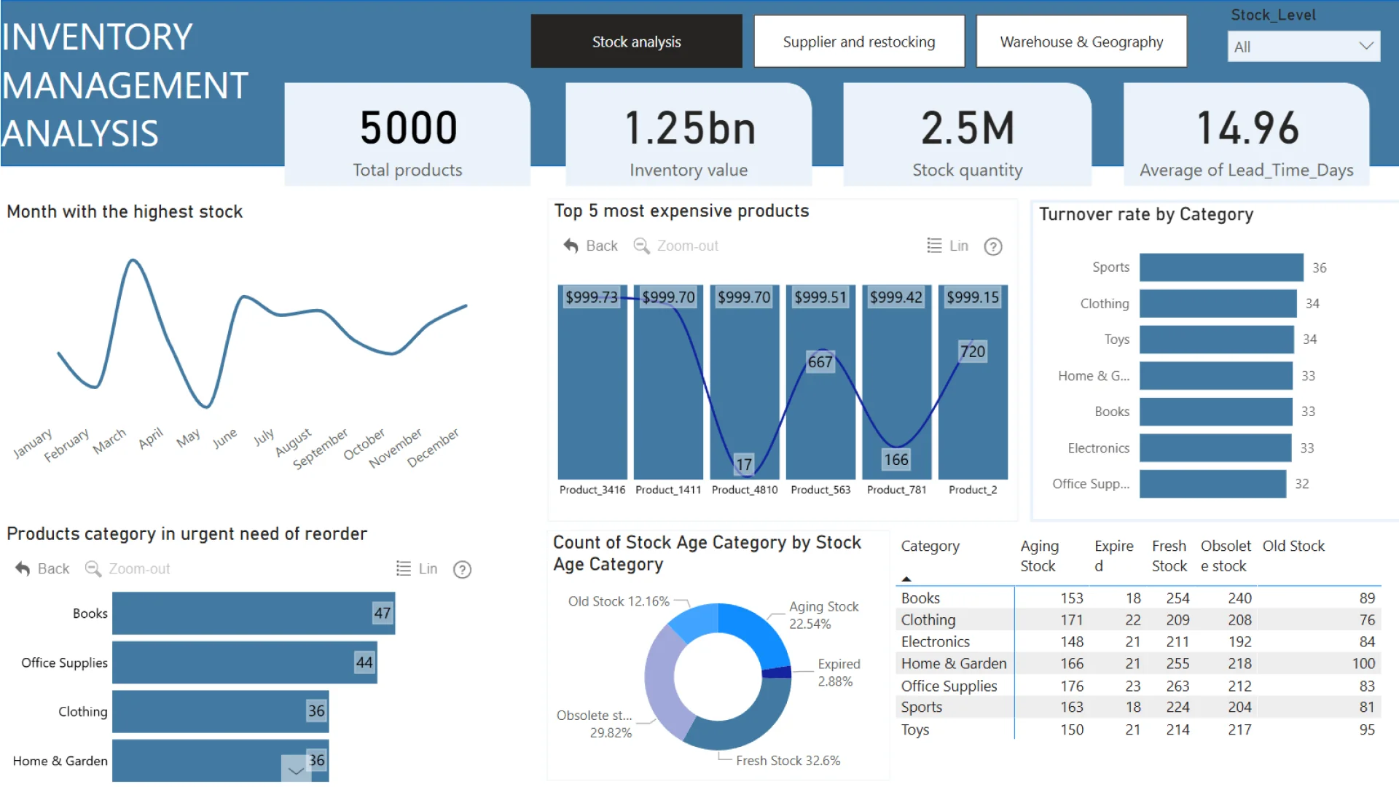
Task: Expand scroll-down chevron in reorder chart
Action: 296,770
